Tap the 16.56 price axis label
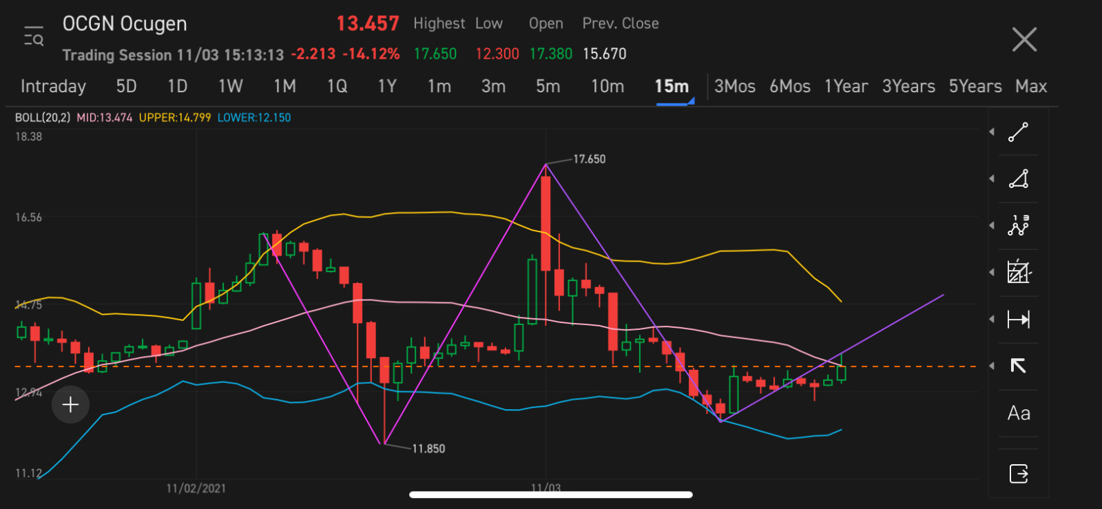Image resolution: width=1102 pixels, height=509 pixels. tap(29, 218)
